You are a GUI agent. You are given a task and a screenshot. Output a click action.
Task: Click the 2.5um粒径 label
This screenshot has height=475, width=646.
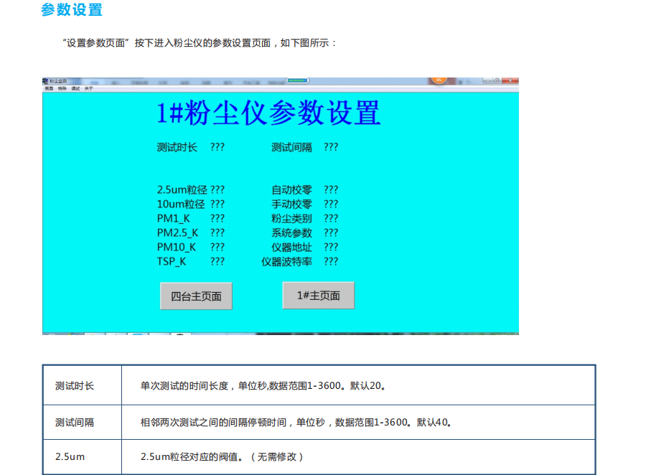click(x=182, y=190)
